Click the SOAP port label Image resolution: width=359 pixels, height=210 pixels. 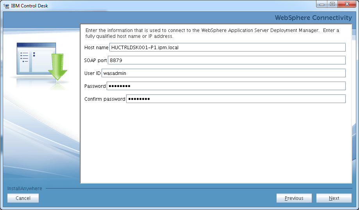pyautogui.click(x=95, y=61)
